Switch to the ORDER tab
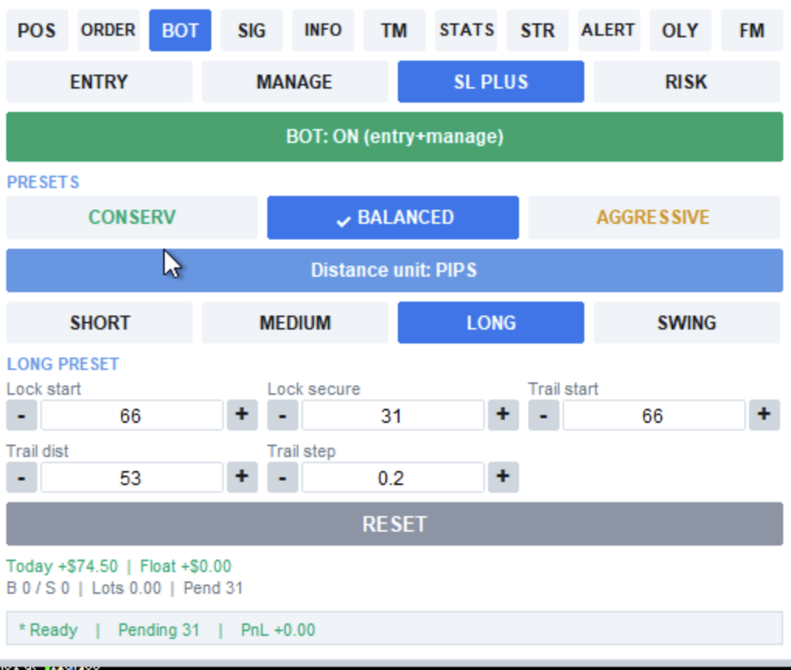The width and height of the screenshot is (791, 670). click(x=109, y=30)
